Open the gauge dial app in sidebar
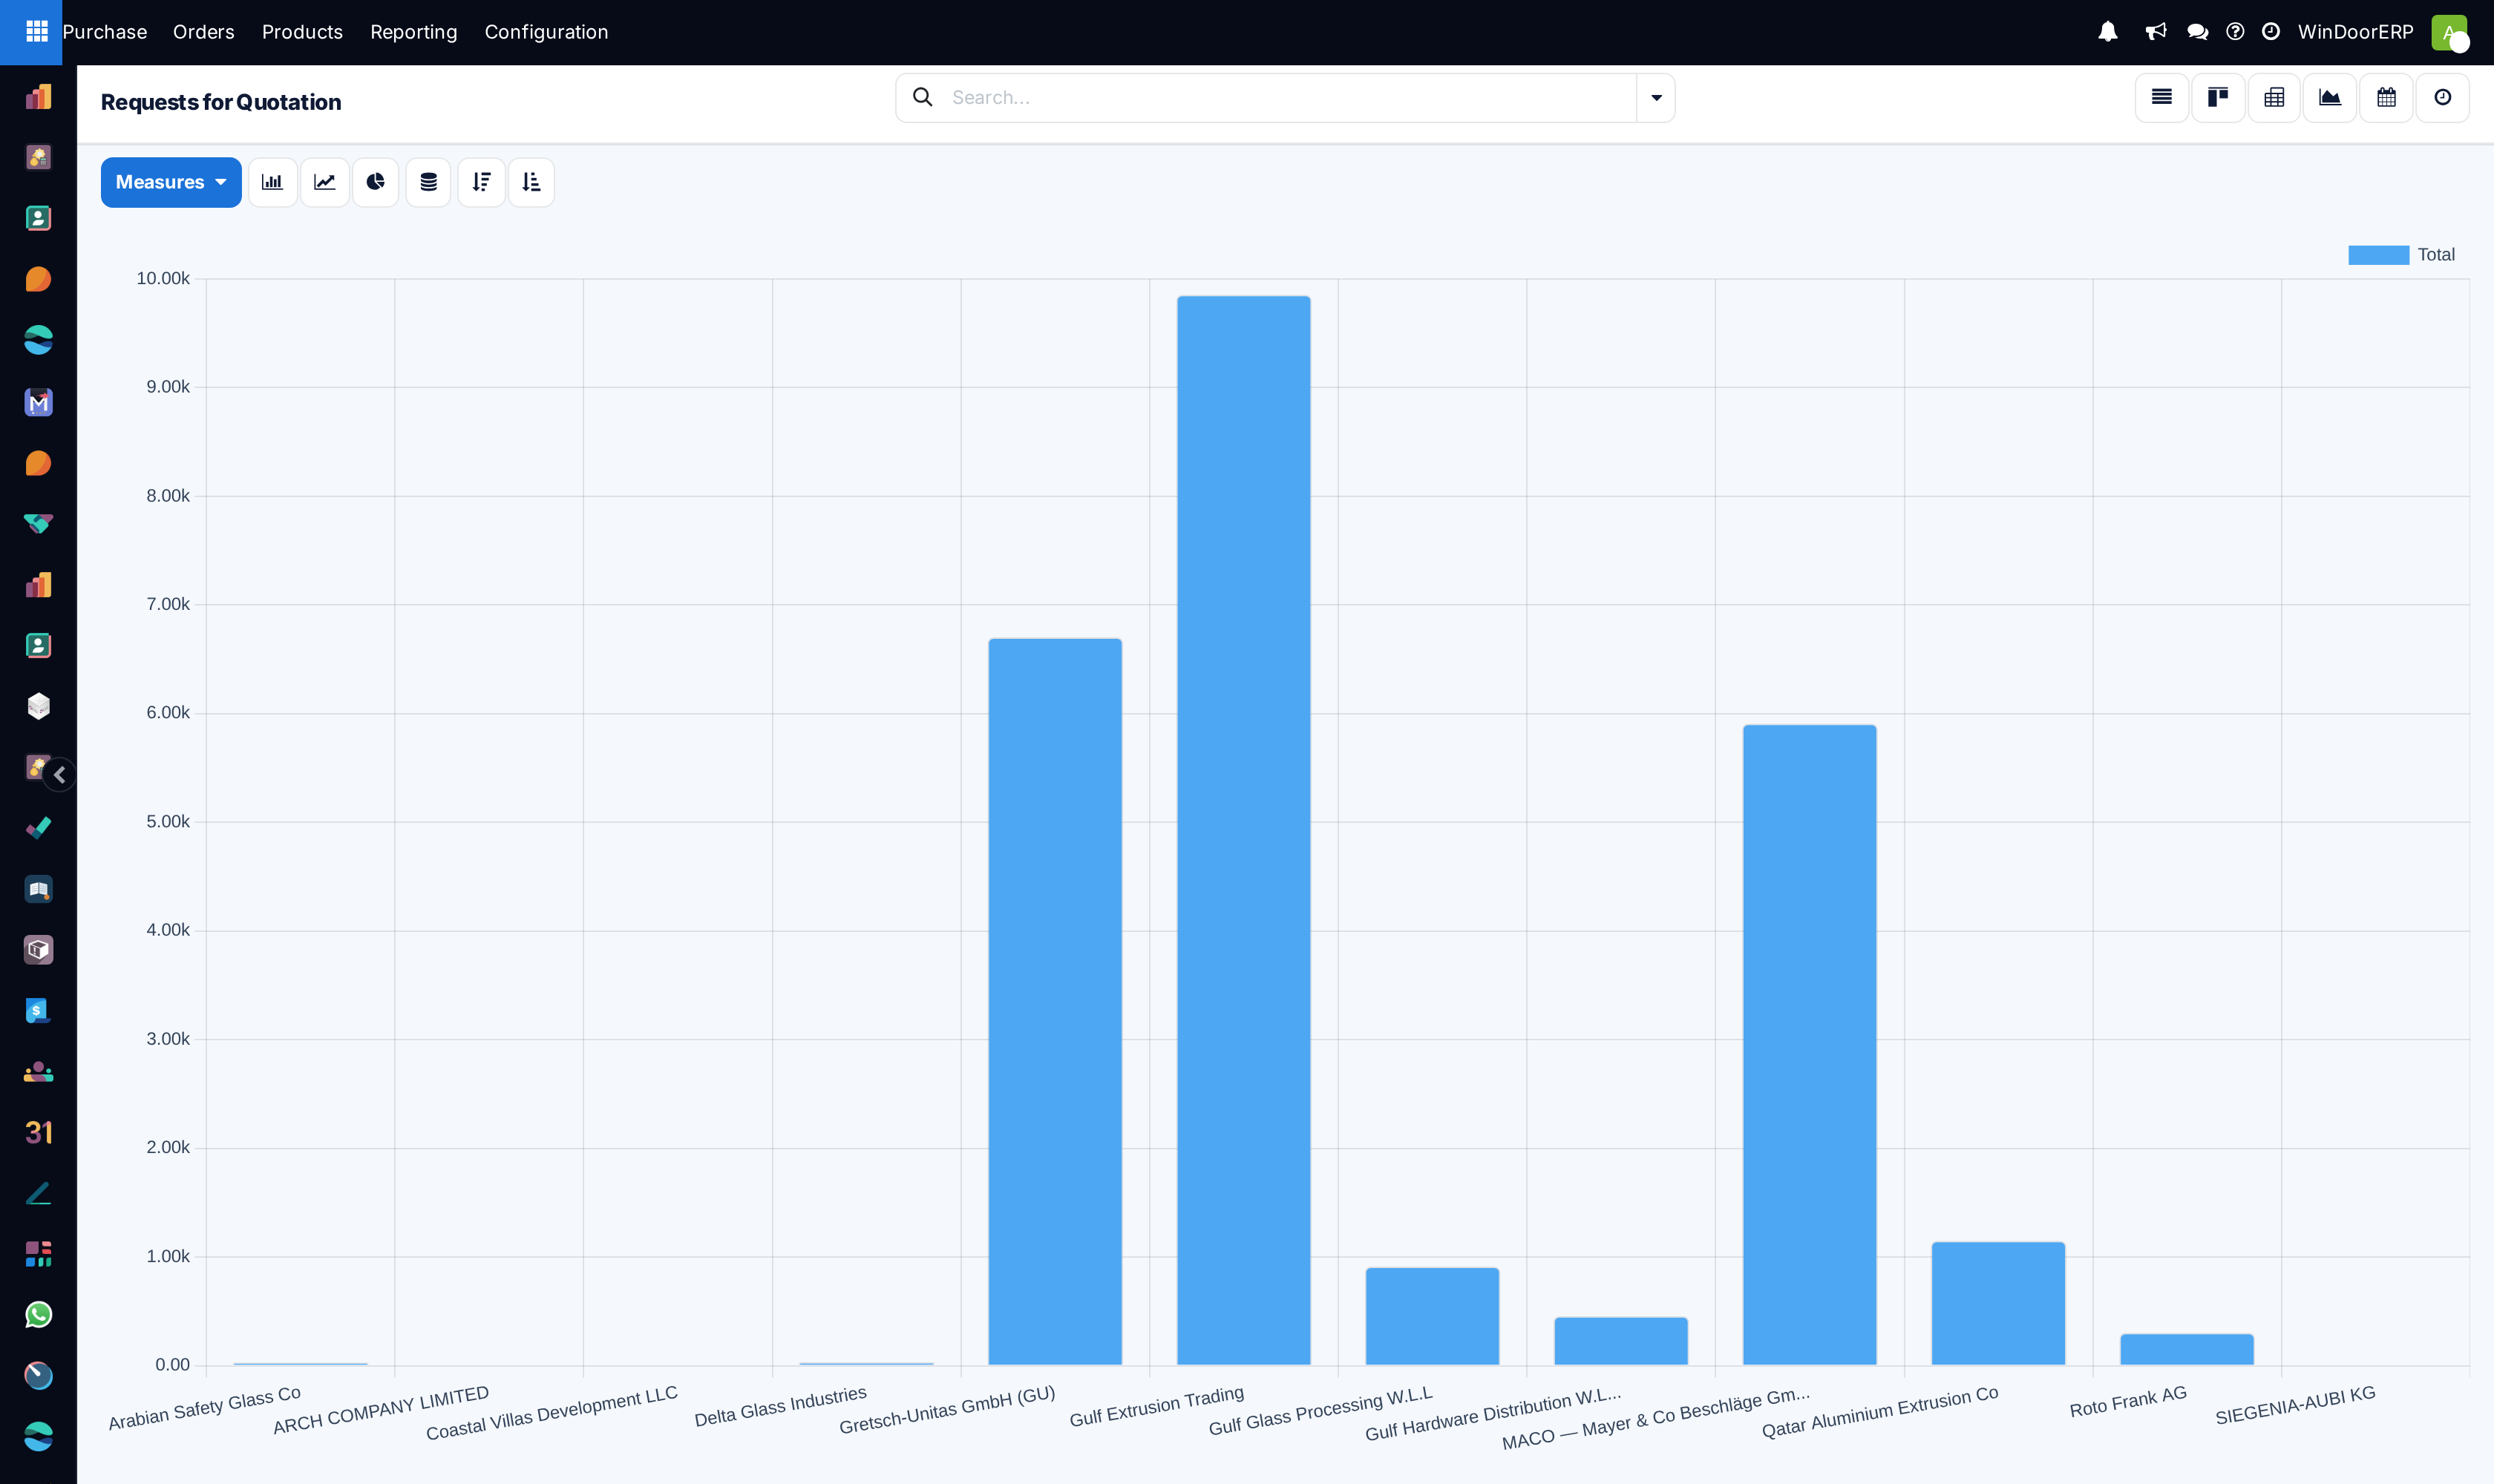This screenshot has height=1484, width=2494. (x=38, y=1376)
